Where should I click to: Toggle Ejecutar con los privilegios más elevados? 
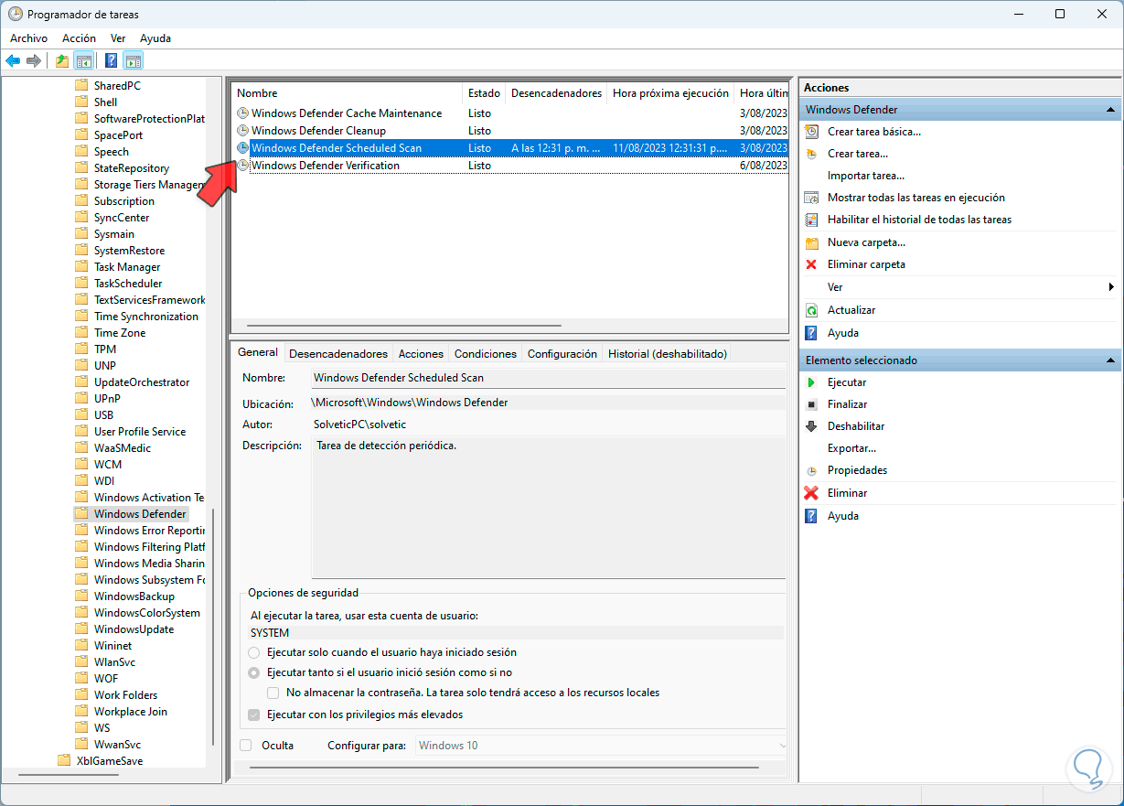click(254, 715)
